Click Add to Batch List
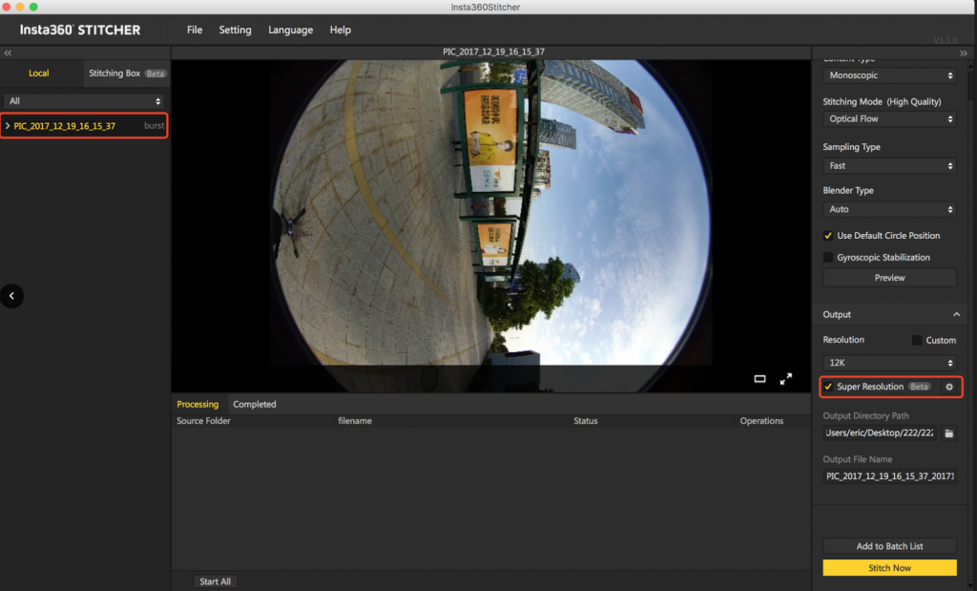This screenshot has height=591, width=977. coord(889,545)
